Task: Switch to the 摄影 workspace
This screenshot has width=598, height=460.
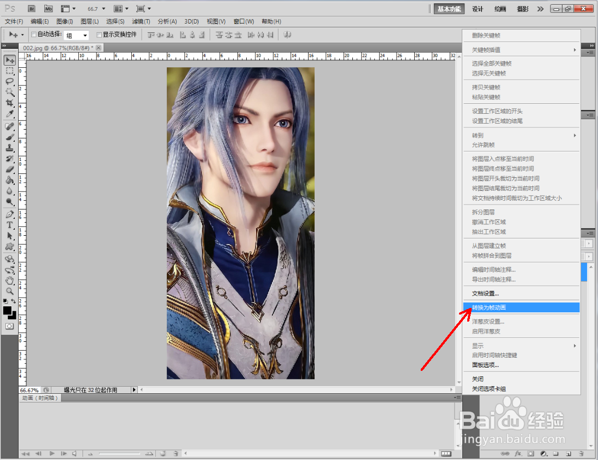Action: pyautogui.click(x=522, y=9)
